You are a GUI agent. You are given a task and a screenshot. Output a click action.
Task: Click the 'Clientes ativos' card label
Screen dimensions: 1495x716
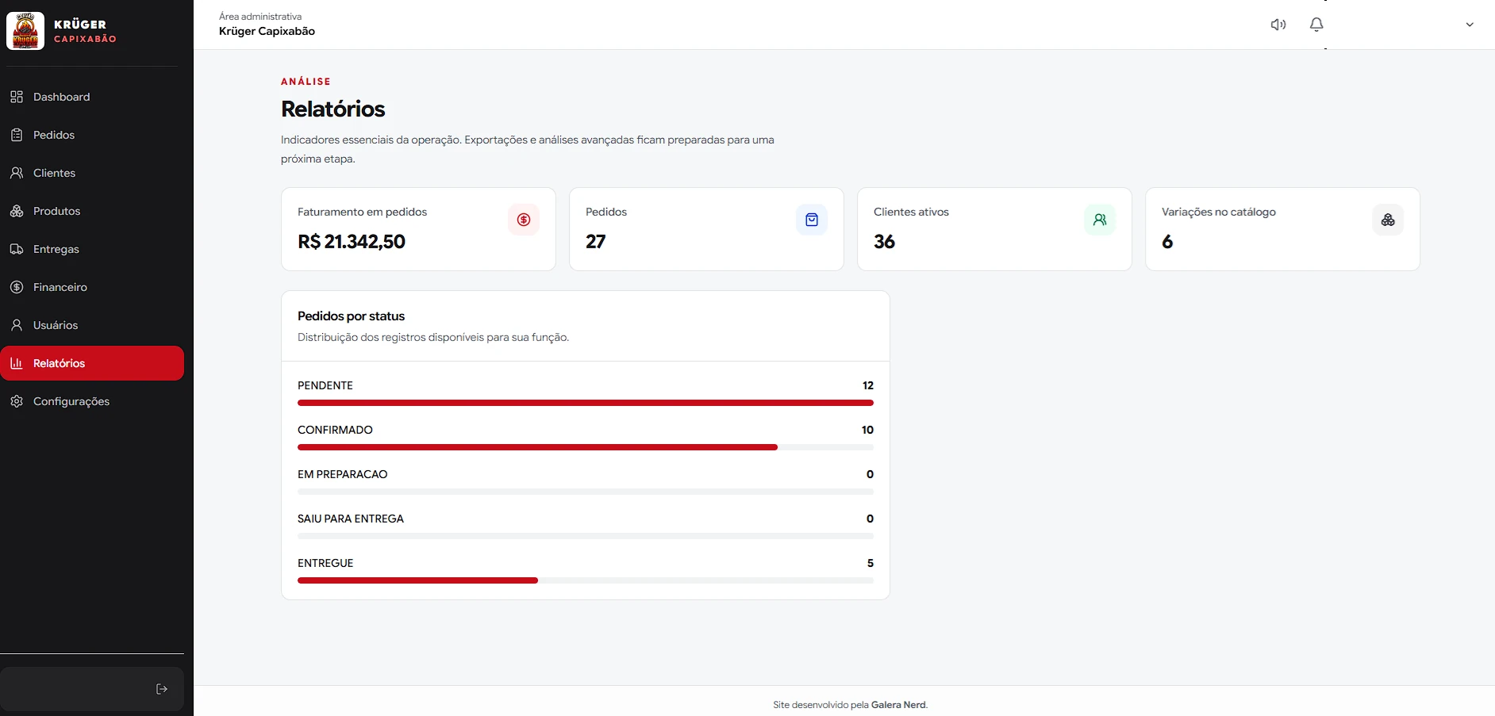point(911,212)
